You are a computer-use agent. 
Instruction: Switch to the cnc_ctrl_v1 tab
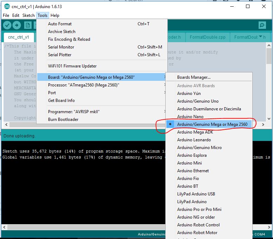tap(19, 37)
